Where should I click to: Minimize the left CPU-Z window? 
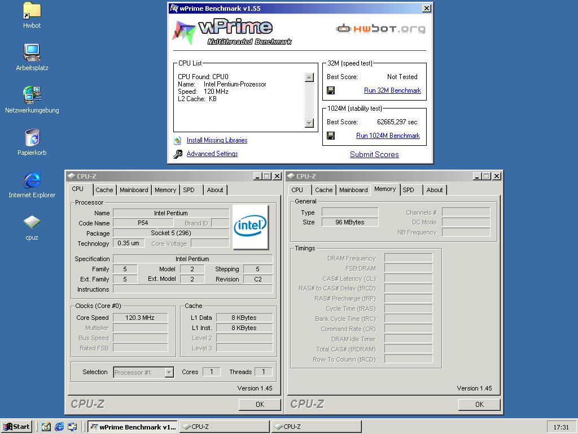pyautogui.click(x=257, y=176)
